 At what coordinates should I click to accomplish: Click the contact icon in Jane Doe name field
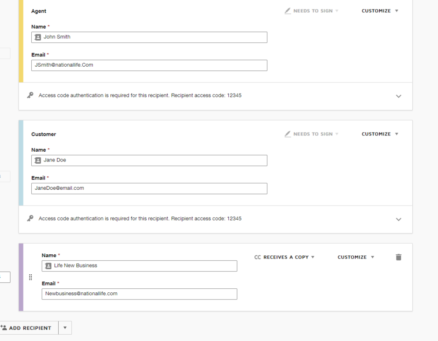point(38,160)
